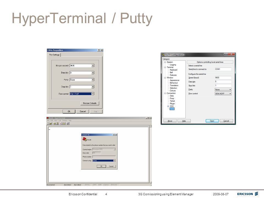
Task: Click Speed (baud) 9600 field in PuTTY
Action: pyautogui.click(x=223, y=78)
